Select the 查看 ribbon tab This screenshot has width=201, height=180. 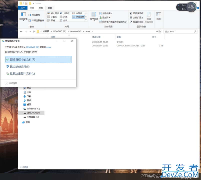[50, 8]
